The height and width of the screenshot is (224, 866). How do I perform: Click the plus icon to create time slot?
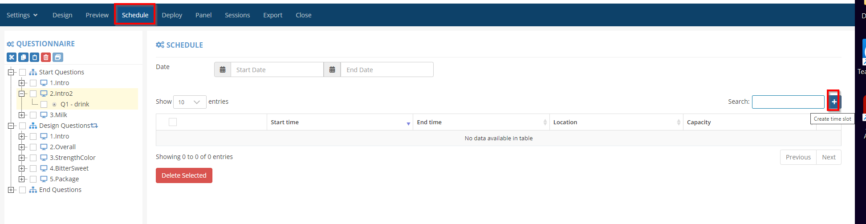coord(834,102)
